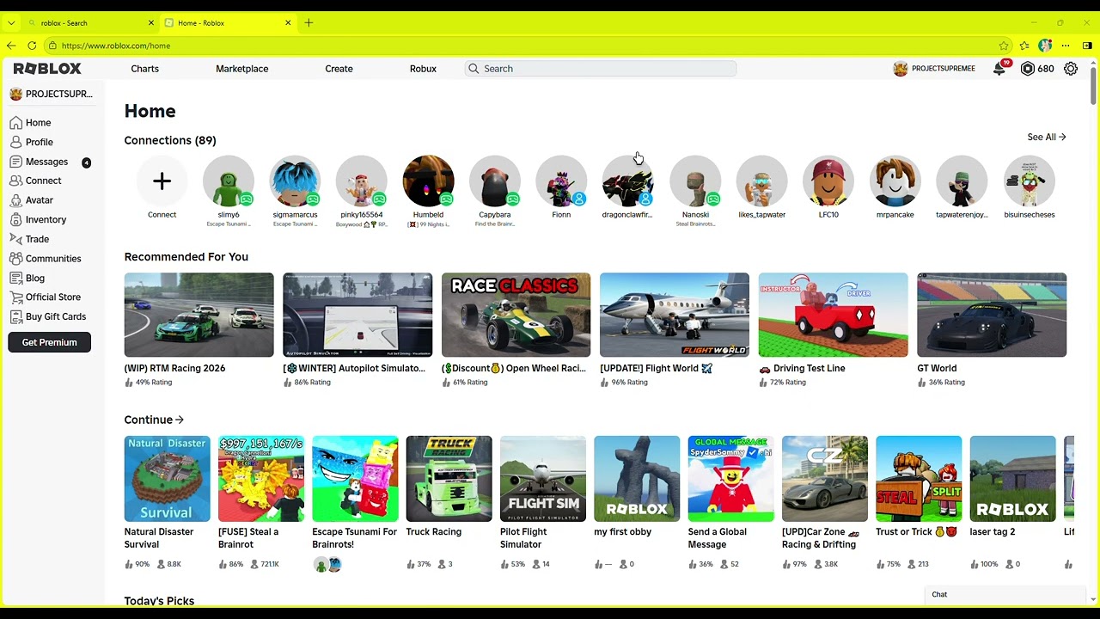This screenshot has height=619, width=1100.
Task: Open the notifications bell
Action: (x=999, y=69)
